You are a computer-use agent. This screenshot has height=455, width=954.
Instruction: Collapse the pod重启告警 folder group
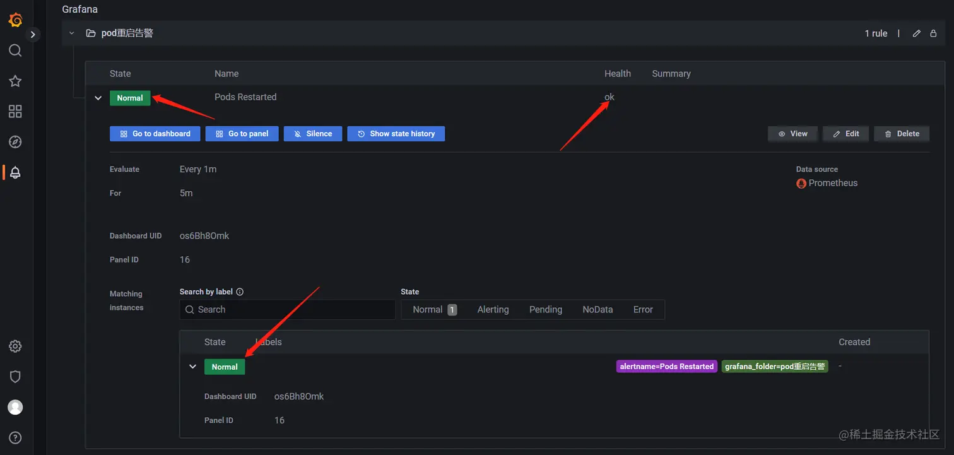(x=71, y=33)
